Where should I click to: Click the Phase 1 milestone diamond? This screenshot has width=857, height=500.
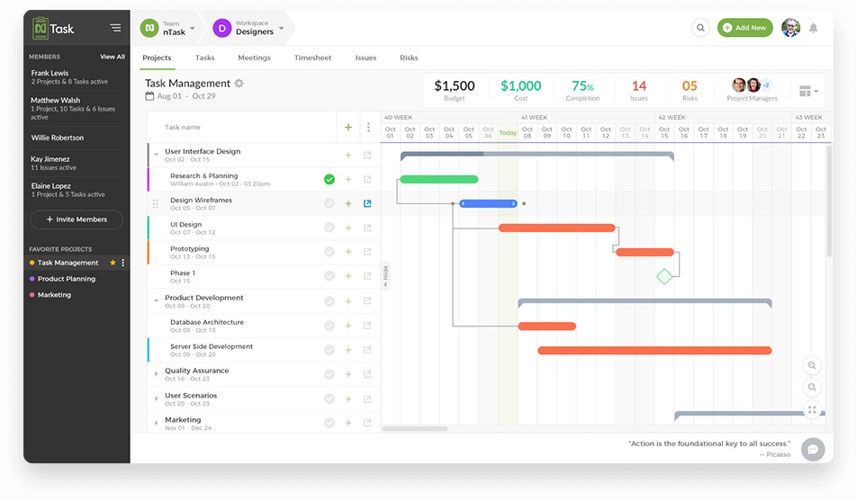tap(664, 277)
